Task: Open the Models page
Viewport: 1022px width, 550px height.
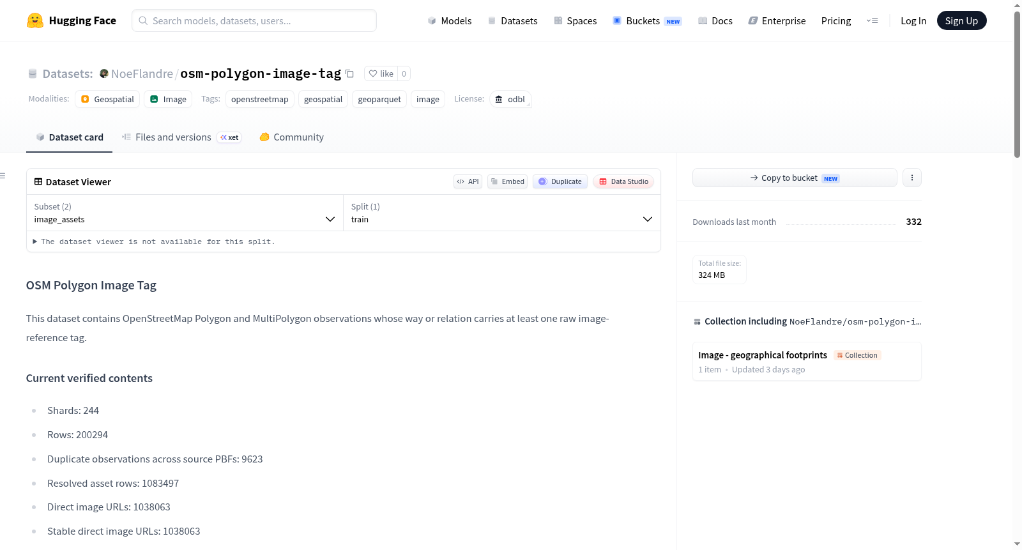Action: [x=450, y=20]
